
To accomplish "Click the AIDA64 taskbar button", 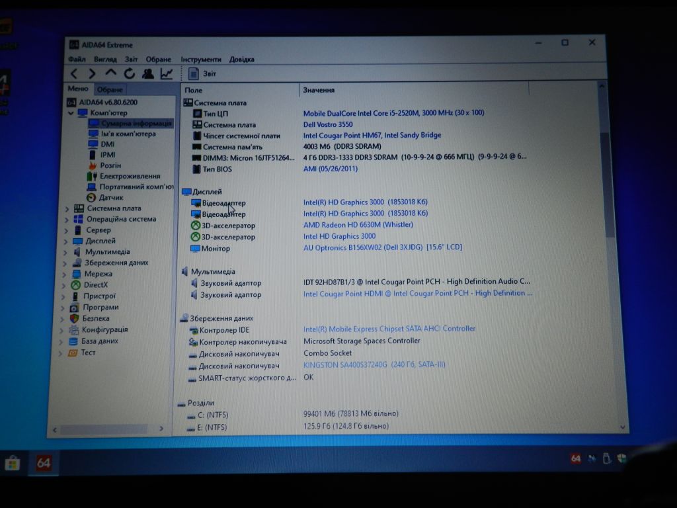I will pyautogui.click(x=43, y=463).
